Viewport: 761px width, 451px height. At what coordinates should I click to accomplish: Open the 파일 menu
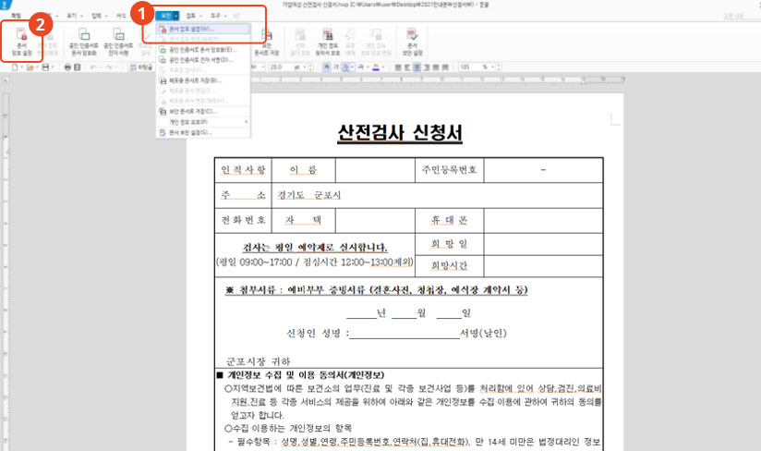(x=17, y=16)
